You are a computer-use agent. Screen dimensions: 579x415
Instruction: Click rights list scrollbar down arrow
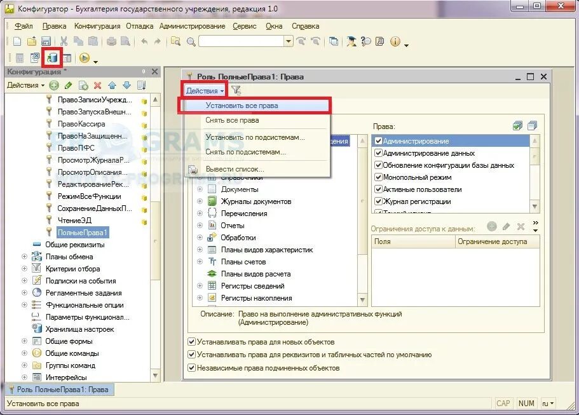(x=535, y=207)
